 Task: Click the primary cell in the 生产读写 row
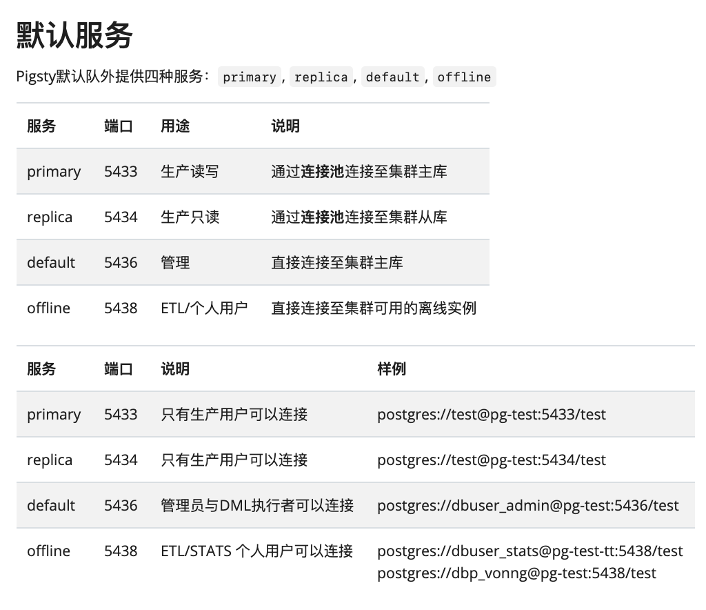click(54, 172)
